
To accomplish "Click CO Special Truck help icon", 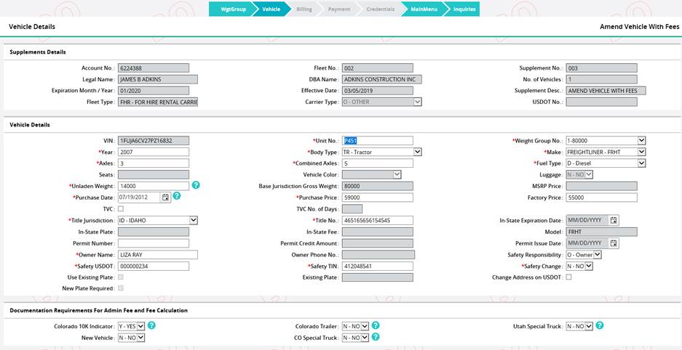I will pos(376,337).
